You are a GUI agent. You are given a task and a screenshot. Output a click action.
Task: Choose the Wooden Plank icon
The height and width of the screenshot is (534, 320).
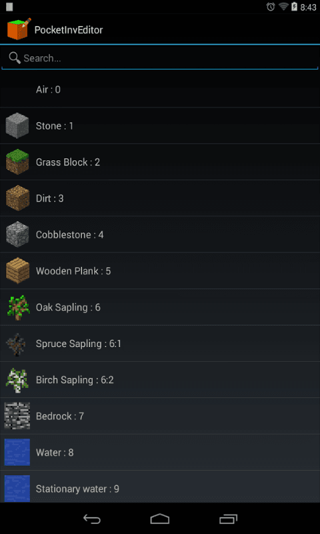tap(17, 271)
